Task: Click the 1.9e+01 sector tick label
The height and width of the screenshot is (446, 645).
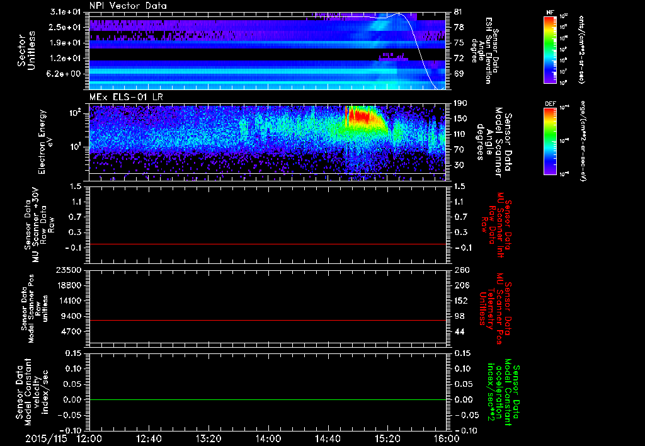Action: click(x=66, y=43)
